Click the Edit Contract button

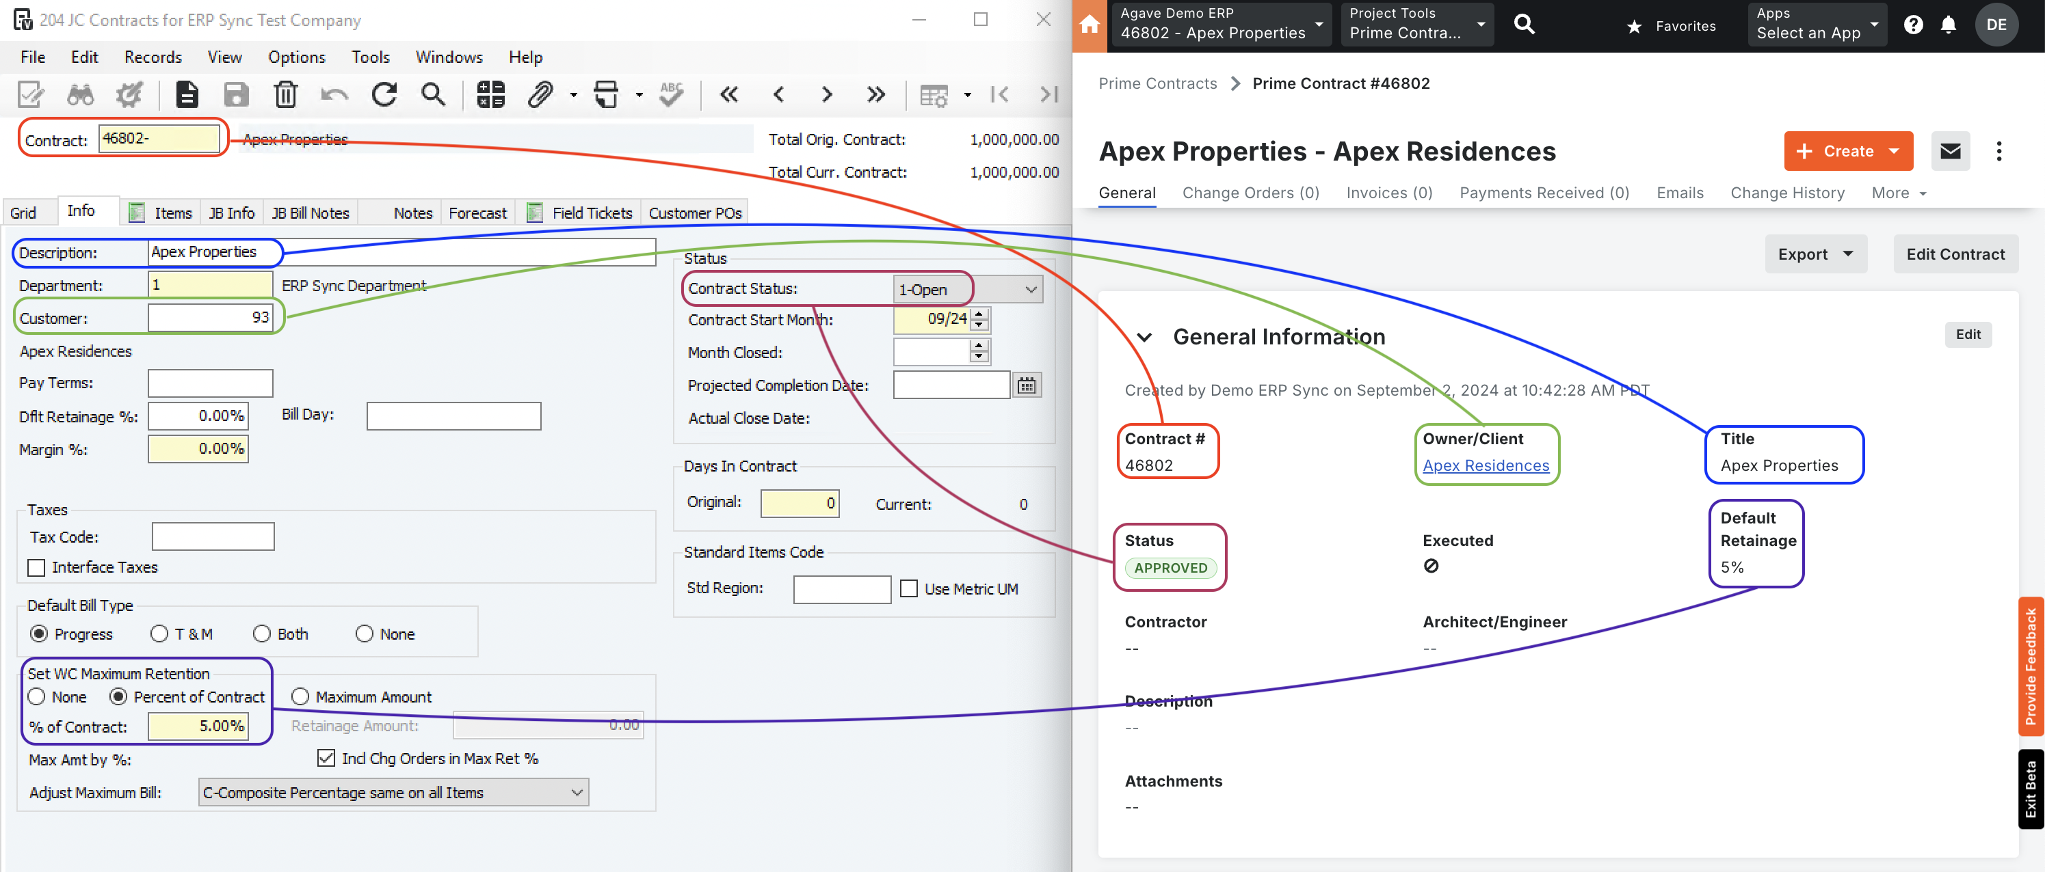pos(1955,254)
